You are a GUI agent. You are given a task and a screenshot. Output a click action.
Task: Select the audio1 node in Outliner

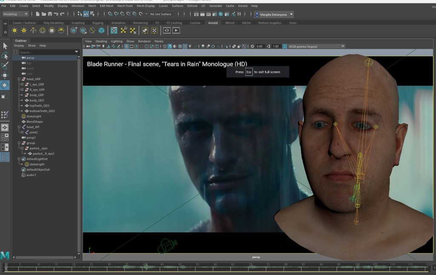coord(31,175)
